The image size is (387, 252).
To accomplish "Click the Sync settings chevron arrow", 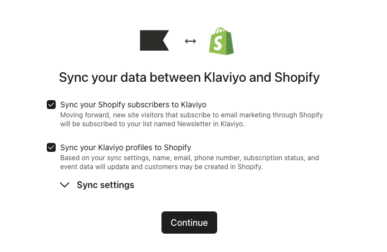I will 65,185.
